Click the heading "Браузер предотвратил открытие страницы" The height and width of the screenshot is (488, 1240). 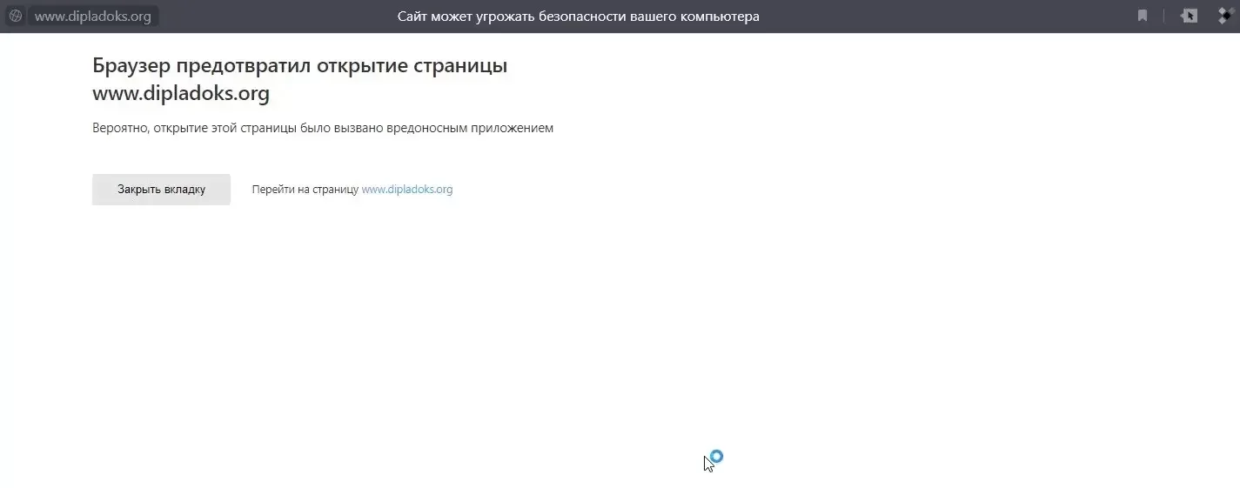click(299, 66)
